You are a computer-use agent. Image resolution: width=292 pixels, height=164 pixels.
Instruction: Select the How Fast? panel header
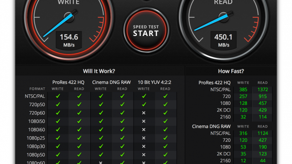(x=231, y=71)
